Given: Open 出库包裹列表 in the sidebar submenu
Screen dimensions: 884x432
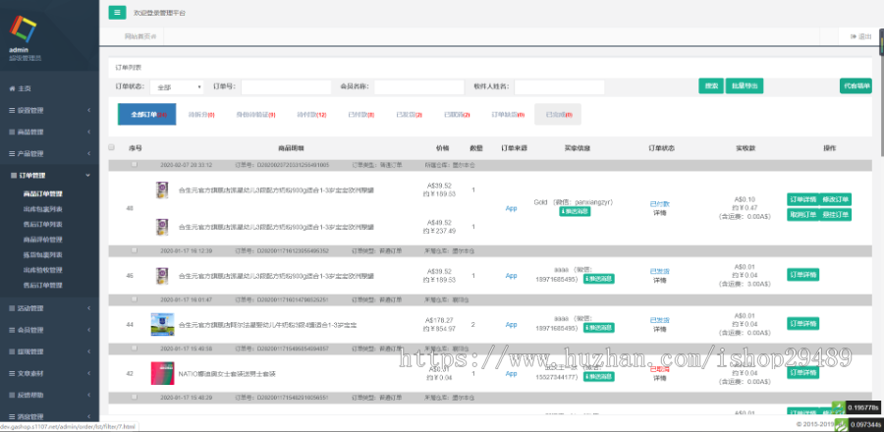Looking at the screenshot, I should (x=43, y=209).
